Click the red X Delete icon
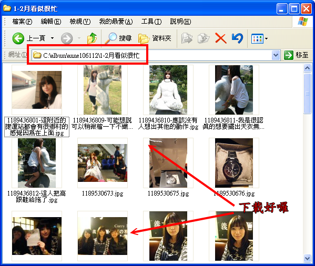This screenshot has width=315, height=266. 221,38
